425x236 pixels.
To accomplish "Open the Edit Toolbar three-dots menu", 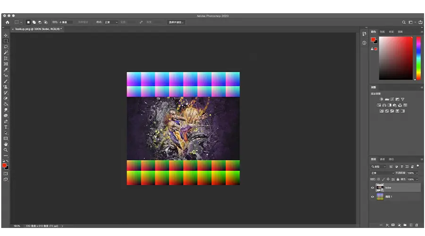I will point(6,156).
